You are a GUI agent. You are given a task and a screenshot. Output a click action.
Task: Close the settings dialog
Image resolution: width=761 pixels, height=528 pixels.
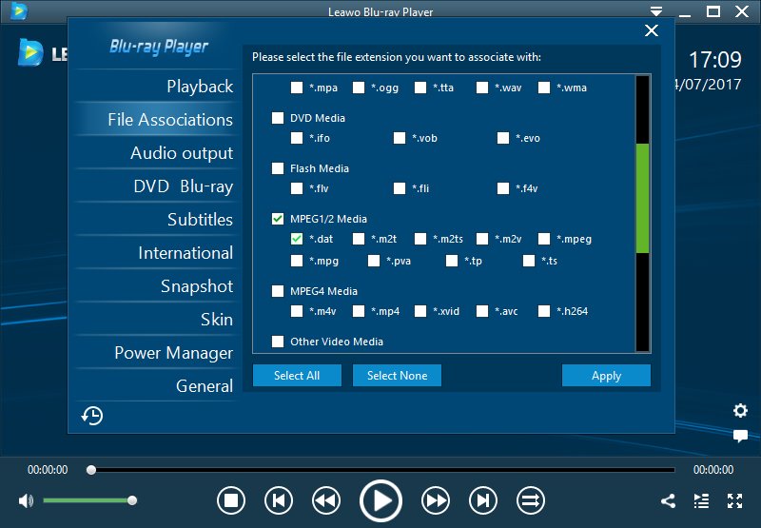(652, 30)
